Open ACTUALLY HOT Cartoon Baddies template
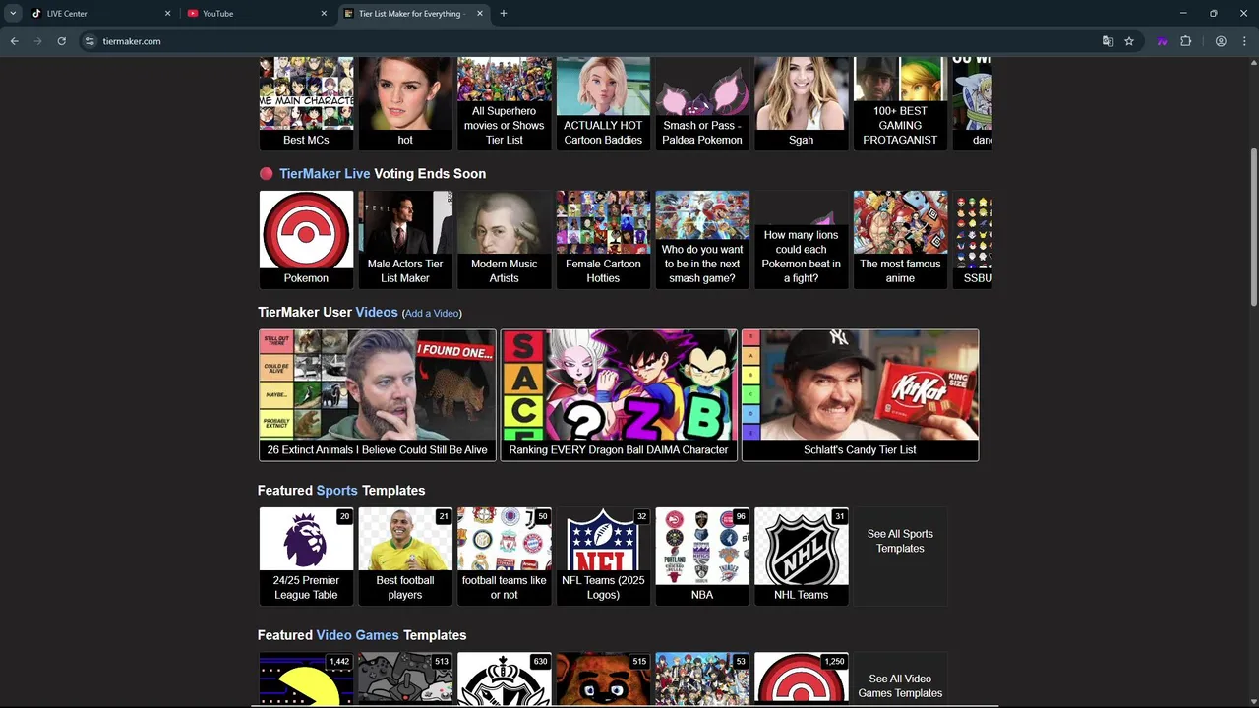1259x708 pixels. click(x=603, y=103)
